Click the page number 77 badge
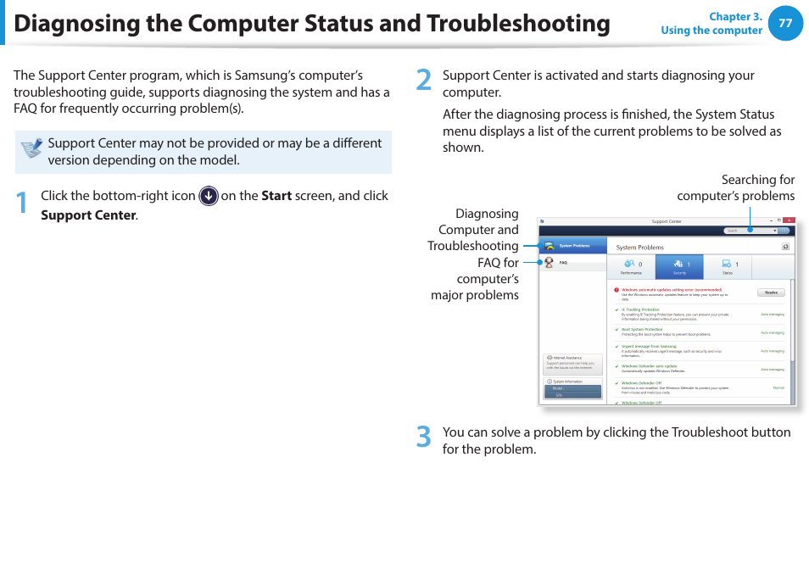This screenshot has height=574, width=809. (x=785, y=23)
